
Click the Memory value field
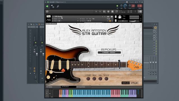click(x=89, y=21)
